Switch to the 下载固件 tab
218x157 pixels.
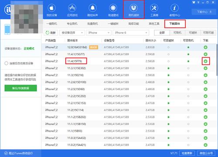(x=175, y=24)
